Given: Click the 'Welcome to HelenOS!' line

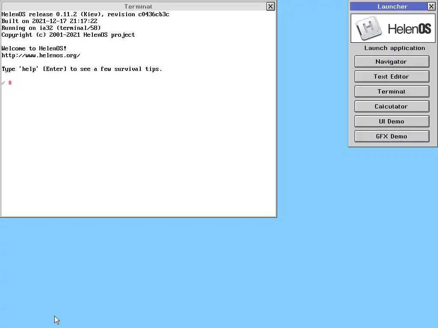Looking at the screenshot, I should (x=34, y=48).
